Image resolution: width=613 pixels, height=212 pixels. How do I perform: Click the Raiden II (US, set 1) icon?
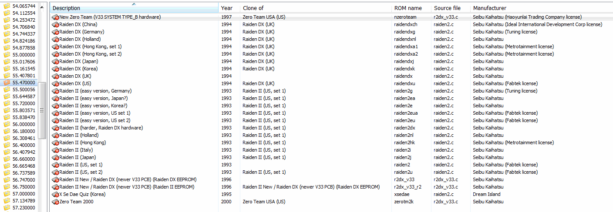pos(55,165)
